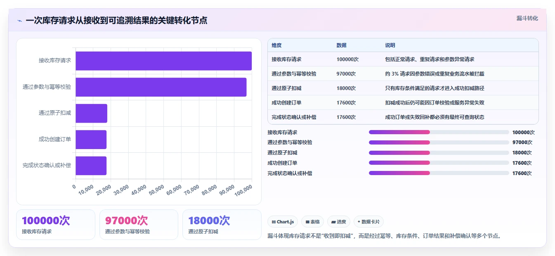
Task: Click 完成状态确认或补偿 in the table's 维度 column
Action: coord(294,117)
